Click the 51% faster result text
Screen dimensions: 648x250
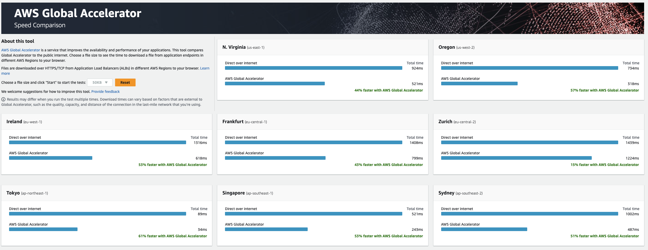(x=605, y=236)
